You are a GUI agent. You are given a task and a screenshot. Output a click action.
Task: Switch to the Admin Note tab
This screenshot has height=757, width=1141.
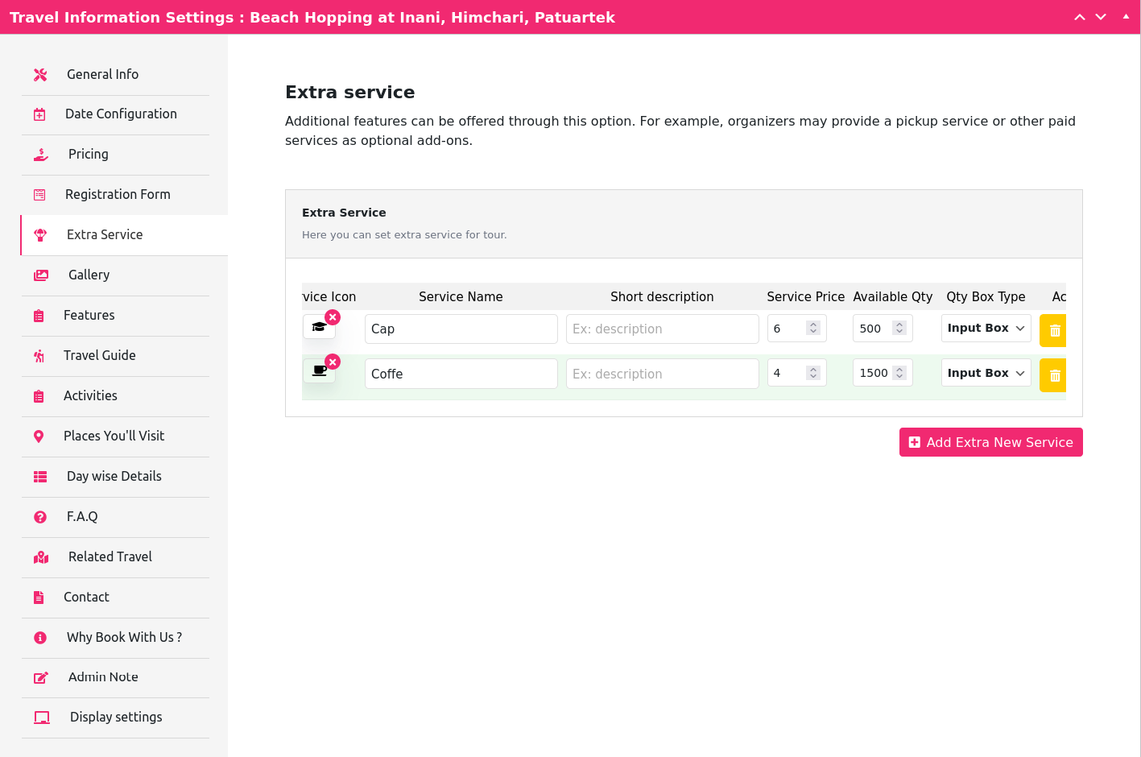(x=115, y=678)
